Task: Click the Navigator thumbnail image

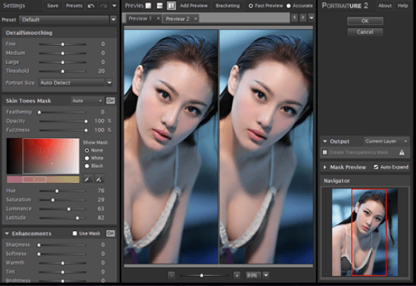Action: click(x=365, y=232)
